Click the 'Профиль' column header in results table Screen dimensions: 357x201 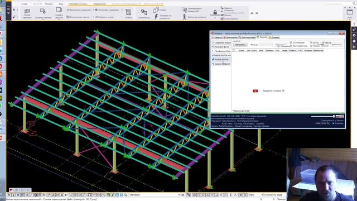click(292, 51)
